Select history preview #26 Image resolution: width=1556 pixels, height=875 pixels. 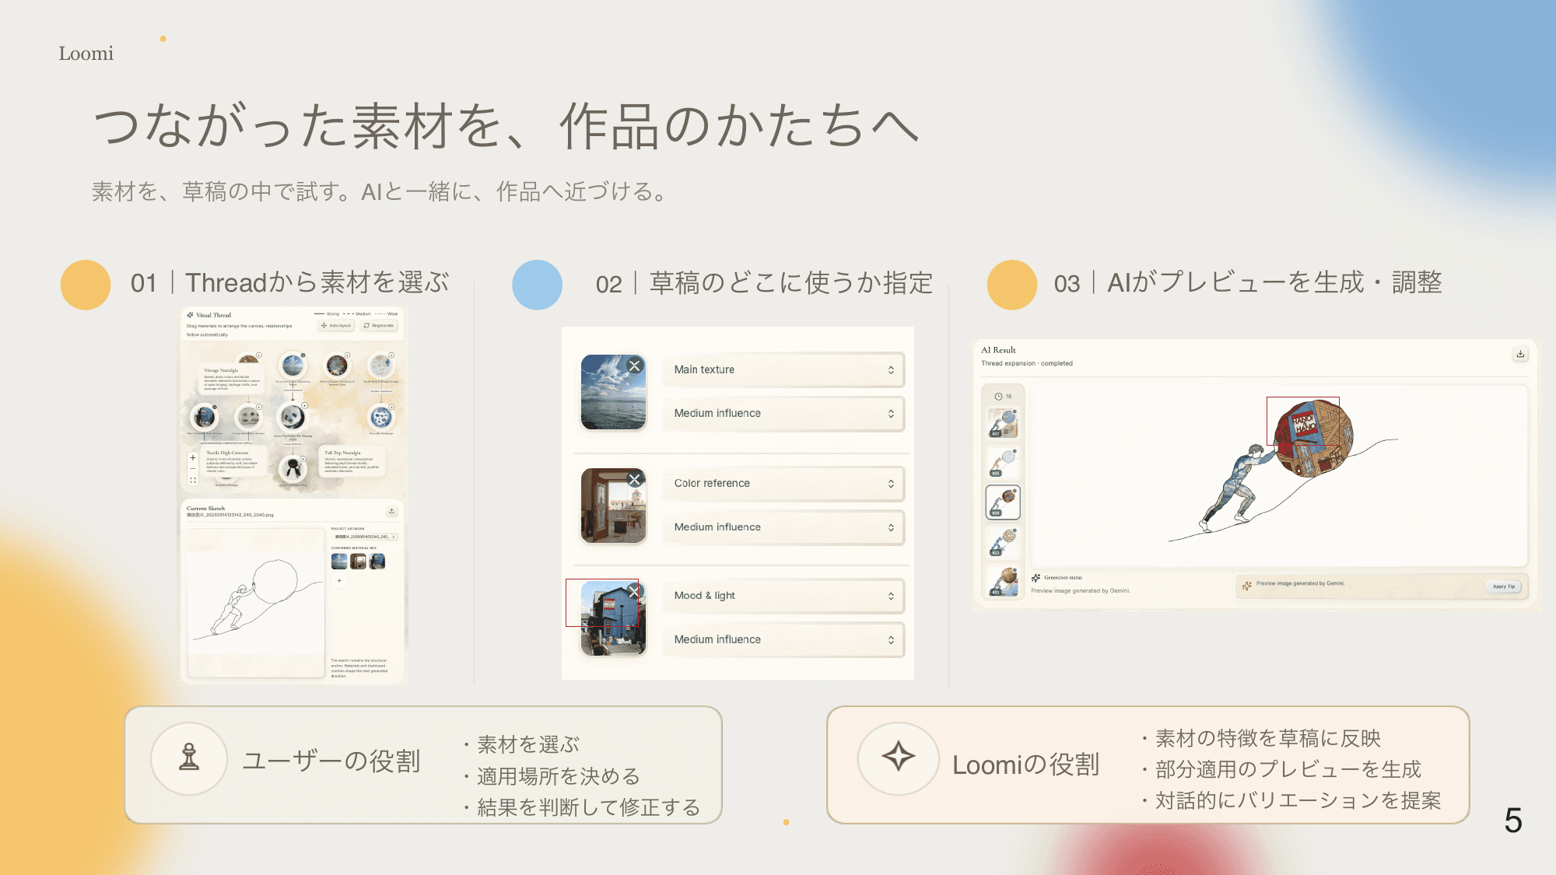tap(1003, 502)
